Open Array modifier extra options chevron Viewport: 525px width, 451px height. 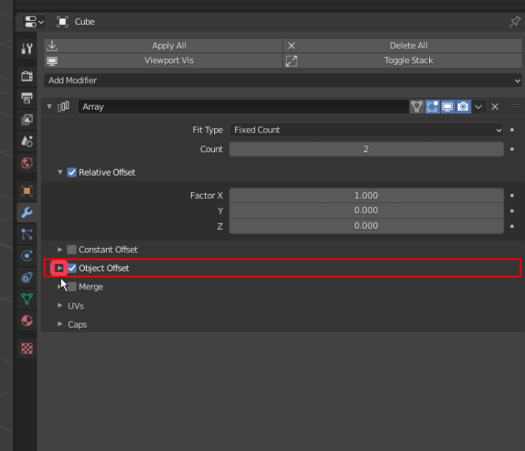[478, 107]
